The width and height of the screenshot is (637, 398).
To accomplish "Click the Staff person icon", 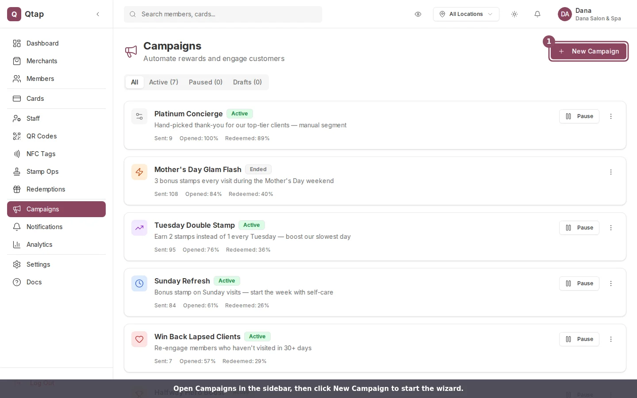I will click(x=17, y=119).
